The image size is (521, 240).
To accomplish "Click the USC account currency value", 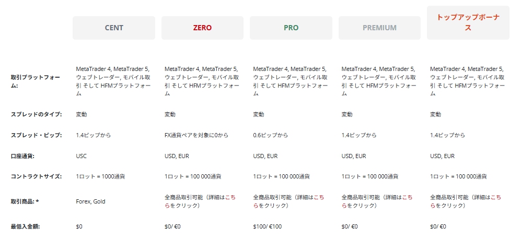I will pyautogui.click(x=82, y=155).
